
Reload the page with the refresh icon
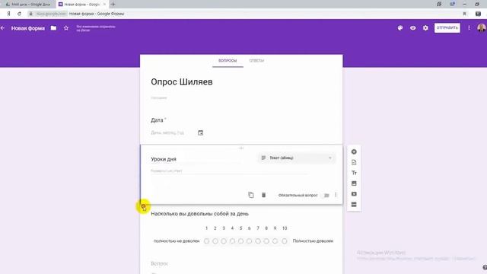coord(19,14)
